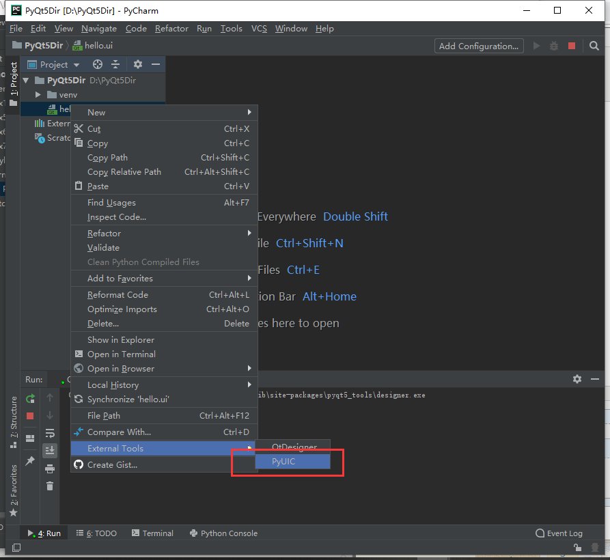This screenshot has width=610, height=560.
Task: Click the Clear All trash icon
Action: [x=50, y=486]
